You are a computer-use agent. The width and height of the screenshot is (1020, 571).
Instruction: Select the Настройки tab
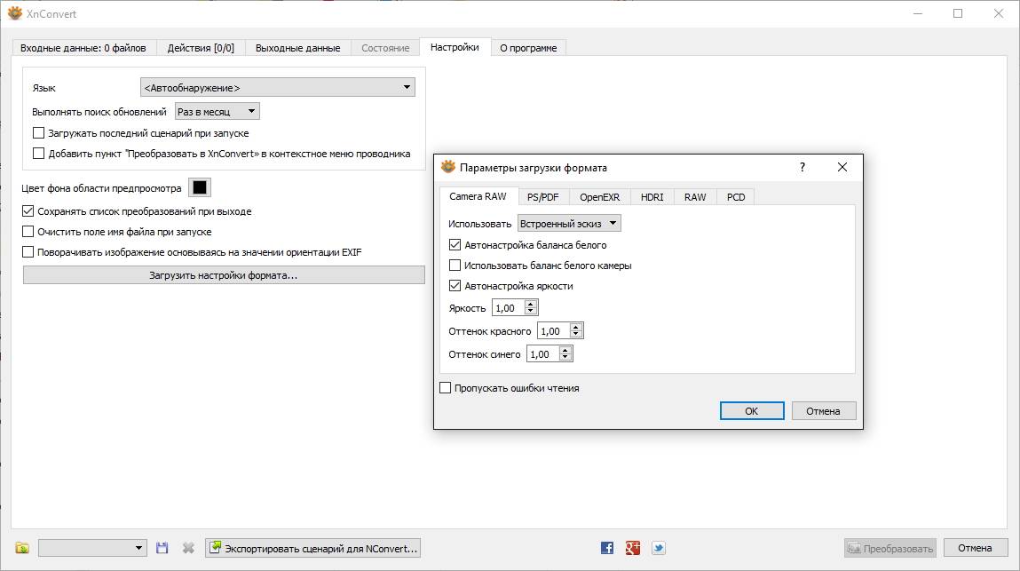point(455,47)
